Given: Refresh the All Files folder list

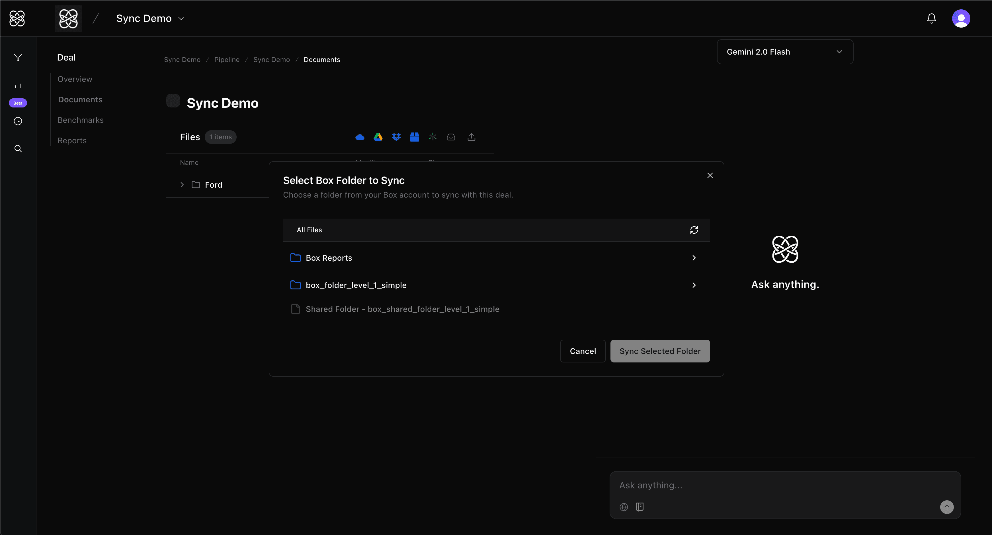Looking at the screenshot, I should point(694,230).
